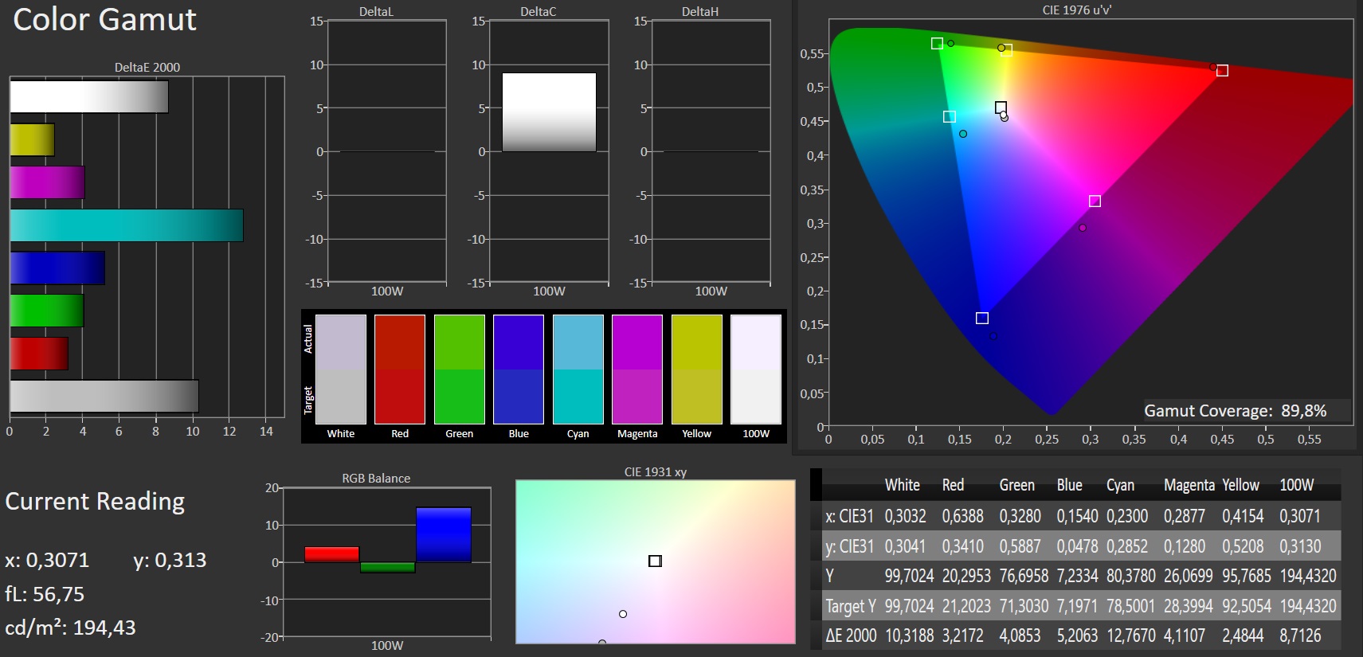Screen dimensions: 1363x657
Task: Click the green bar in RGB Balance chart
Action: tap(387, 567)
